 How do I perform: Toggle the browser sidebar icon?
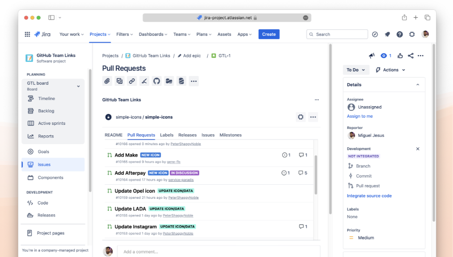[52, 18]
